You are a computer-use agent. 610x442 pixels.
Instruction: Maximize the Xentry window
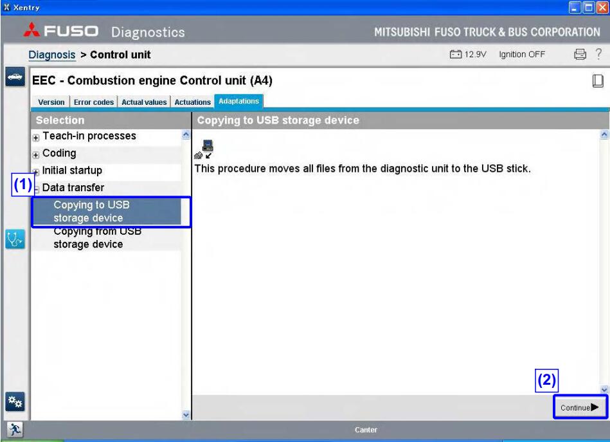pyautogui.click(x=589, y=8)
